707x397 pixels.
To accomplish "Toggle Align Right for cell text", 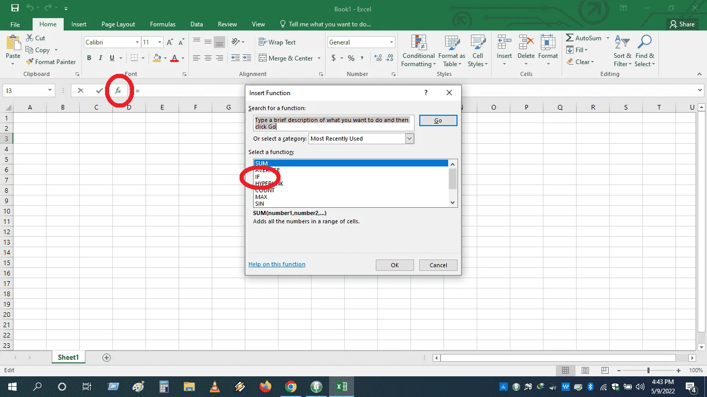I will tap(219, 58).
